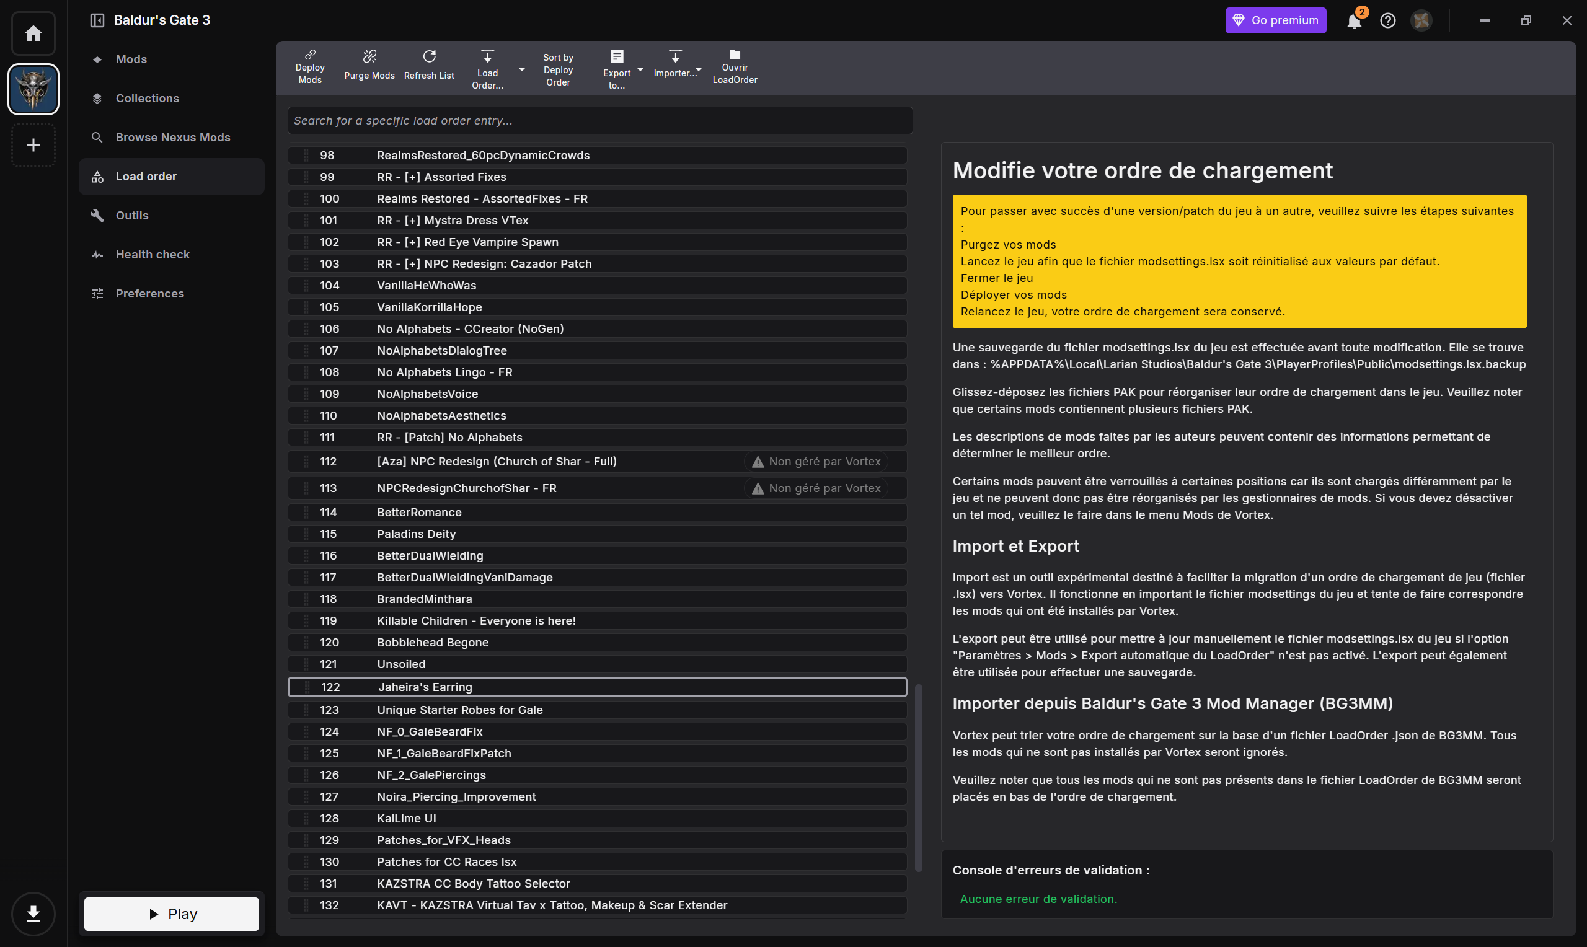Select the NoAlphabetsVoice entry
1587x947 pixels.
tap(597, 394)
